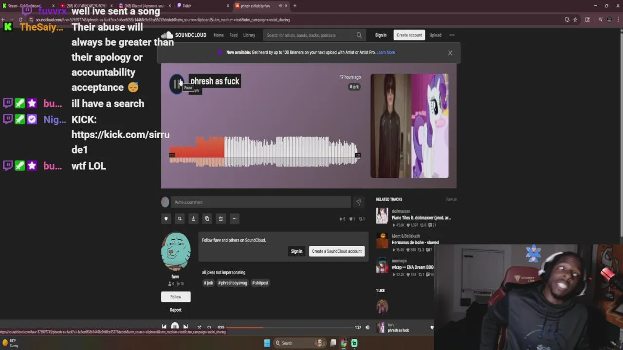This screenshot has height=350, width=623.
Task: Click the SoundCloud logo
Action: tap(183, 35)
